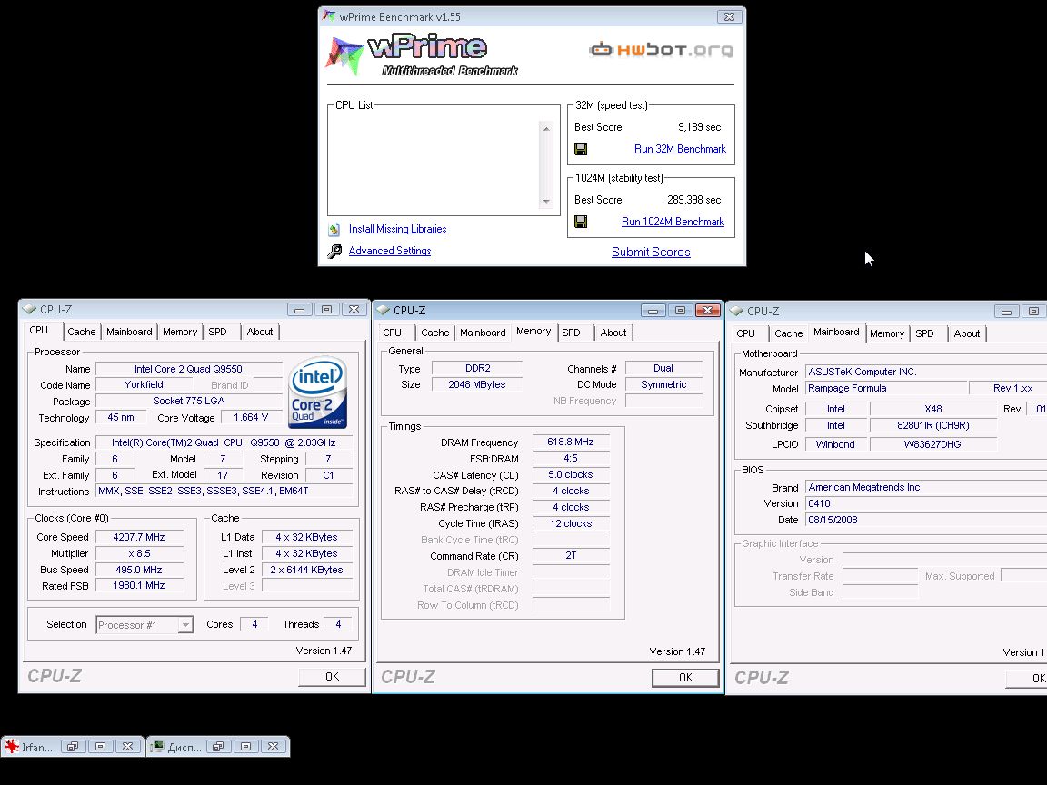
Task: Click the Intel Core 2 Quad logo
Action: click(318, 392)
